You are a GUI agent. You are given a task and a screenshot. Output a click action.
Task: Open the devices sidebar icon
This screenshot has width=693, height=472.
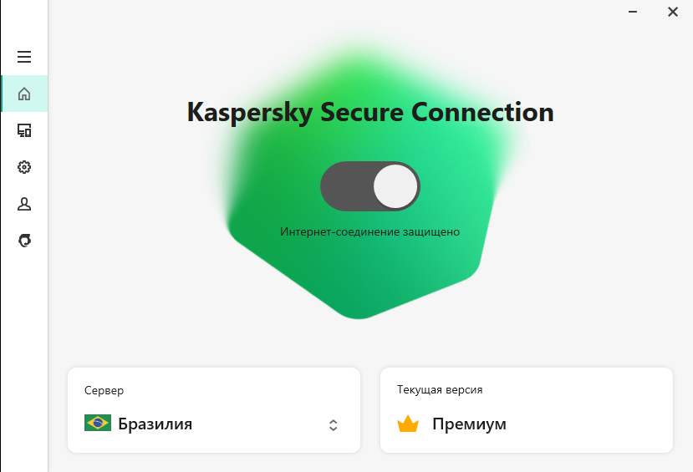click(24, 130)
